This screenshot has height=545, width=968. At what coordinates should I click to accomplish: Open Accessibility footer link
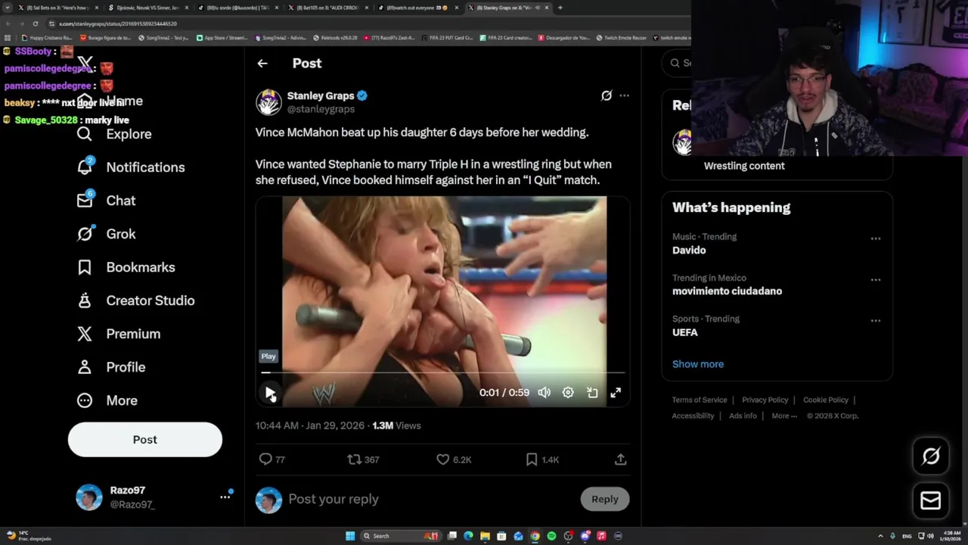coord(693,416)
